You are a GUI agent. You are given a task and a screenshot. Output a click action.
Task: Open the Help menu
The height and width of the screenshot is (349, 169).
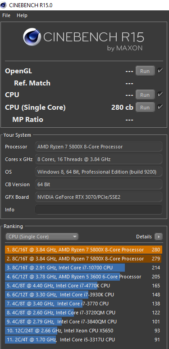coord(22,15)
